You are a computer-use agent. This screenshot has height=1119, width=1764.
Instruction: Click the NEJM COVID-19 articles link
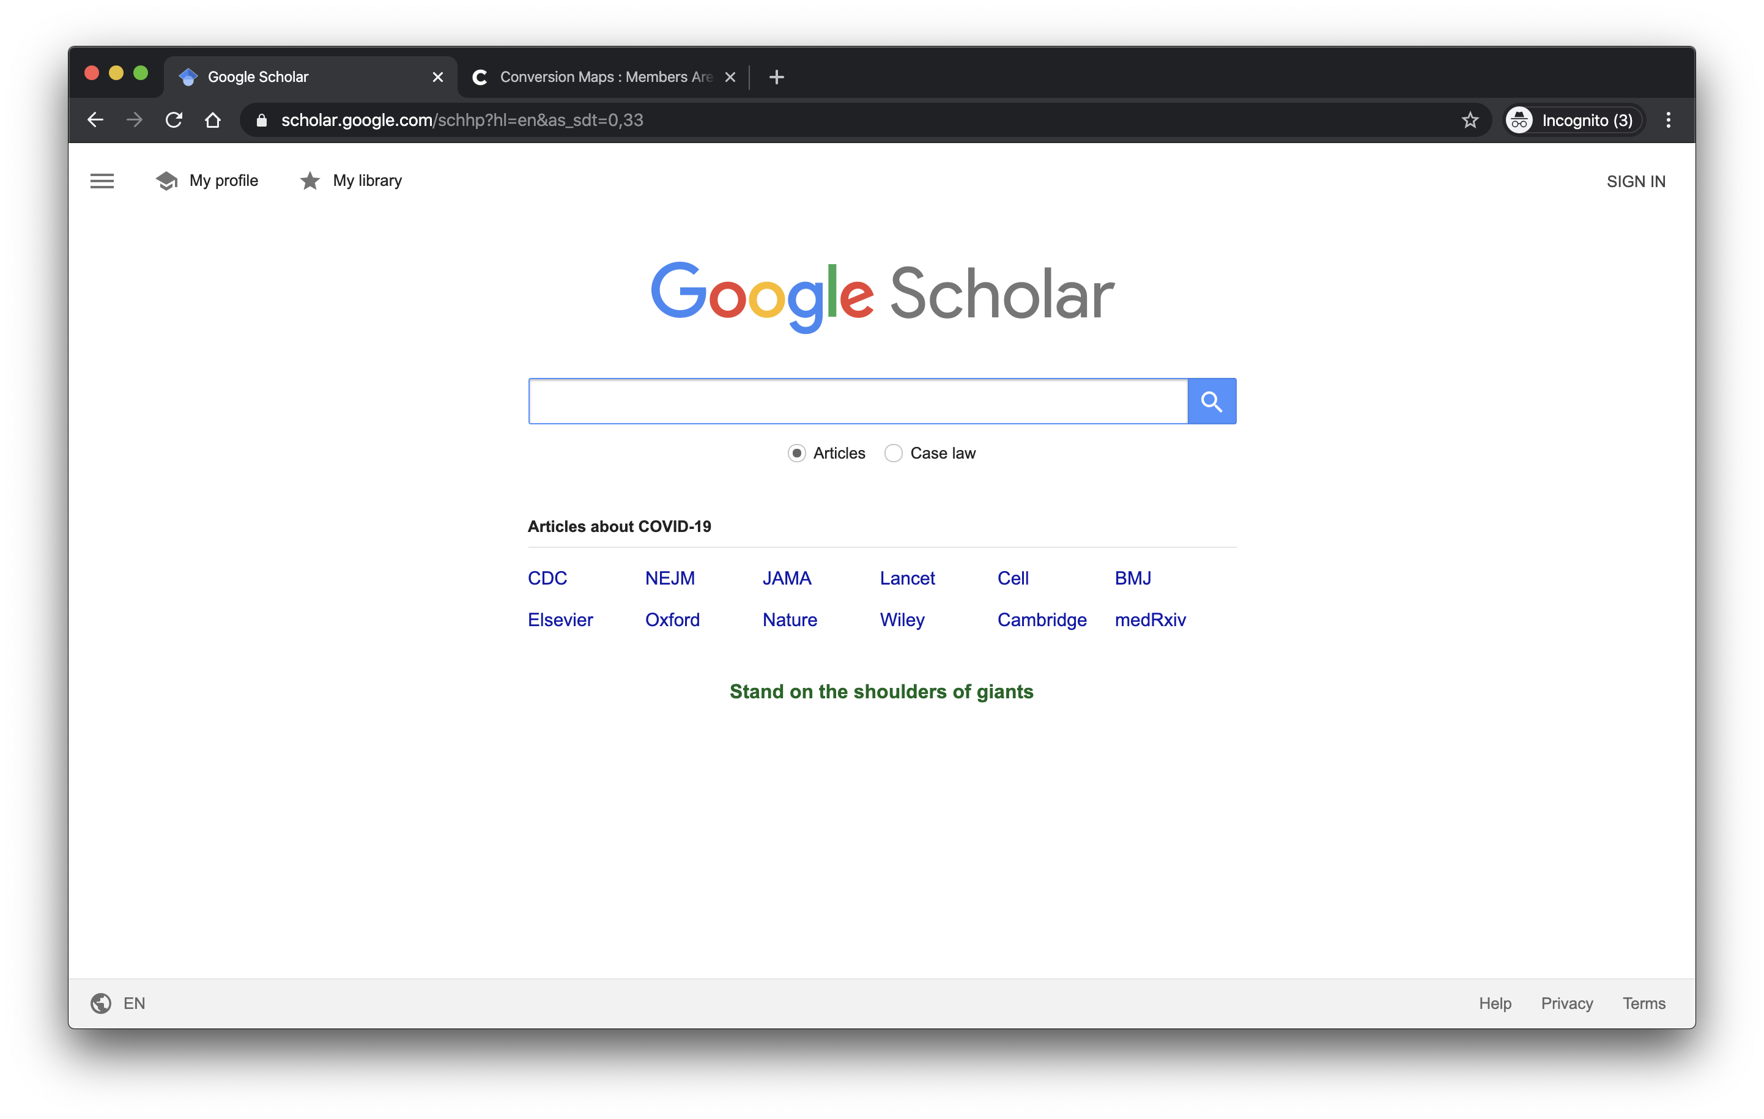(x=669, y=577)
